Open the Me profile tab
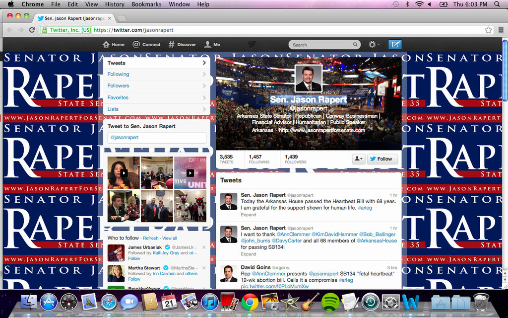 point(212,45)
